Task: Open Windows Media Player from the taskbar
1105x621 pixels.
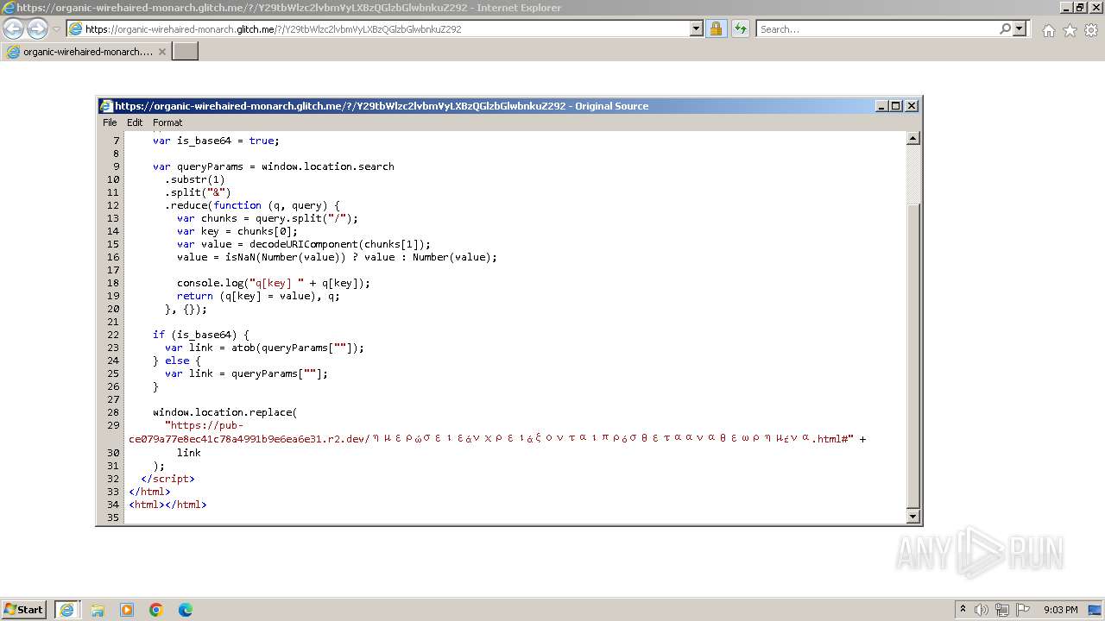Action: tap(127, 610)
